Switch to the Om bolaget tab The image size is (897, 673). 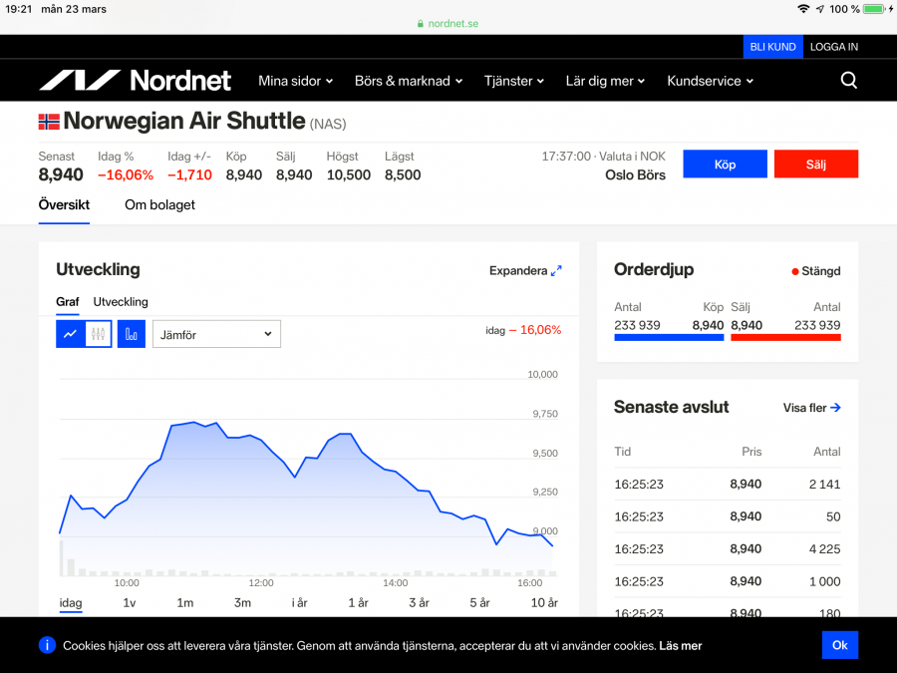tap(159, 204)
